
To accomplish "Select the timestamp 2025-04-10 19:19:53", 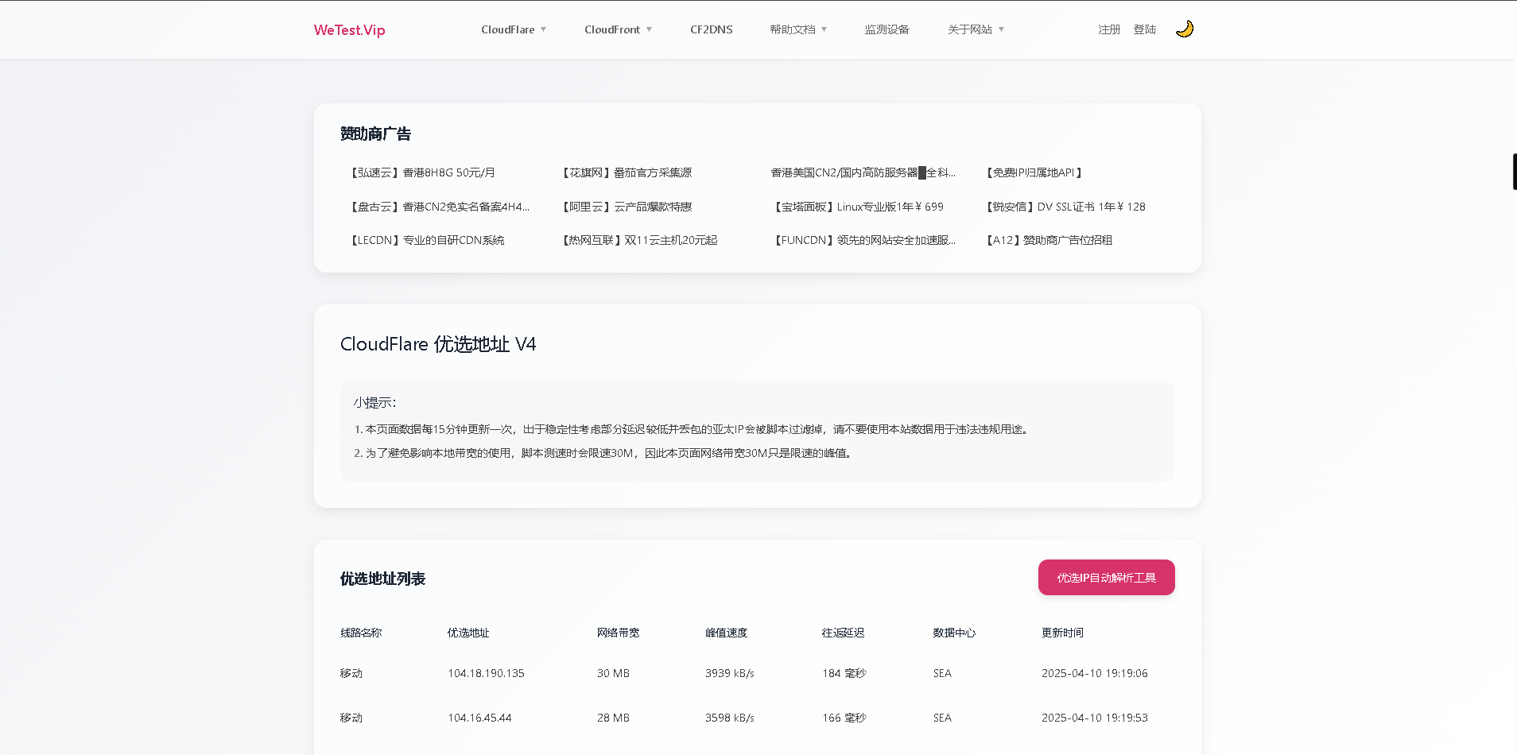I will coord(1095,718).
